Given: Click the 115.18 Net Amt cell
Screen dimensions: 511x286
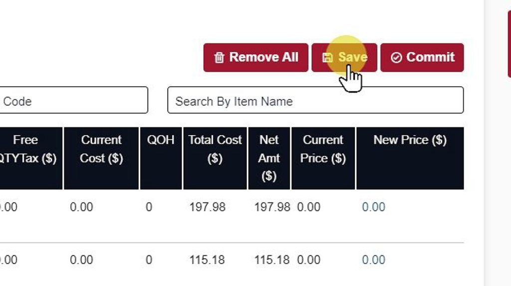Looking at the screenshot, I should point(272,260).
